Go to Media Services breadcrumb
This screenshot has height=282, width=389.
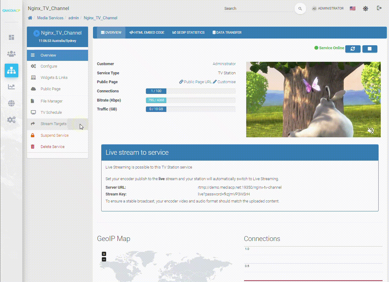coord(50,18)
